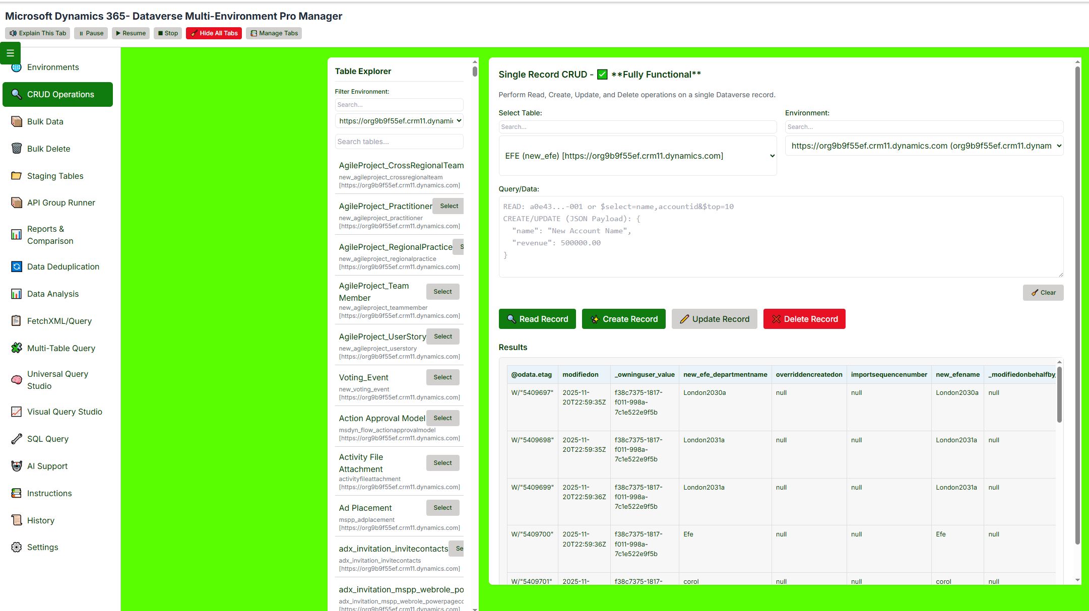Toggle the sidebar with the hamburger menu
The image size is (1089, 611).
10,52
